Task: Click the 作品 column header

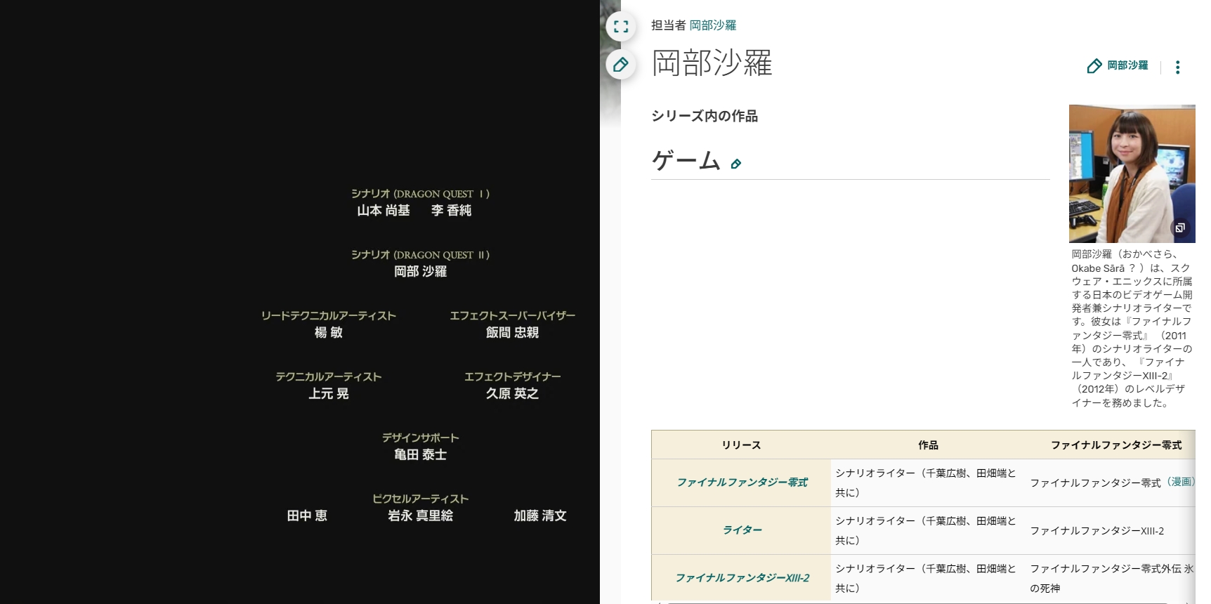Action: click(x=928, y=445)
